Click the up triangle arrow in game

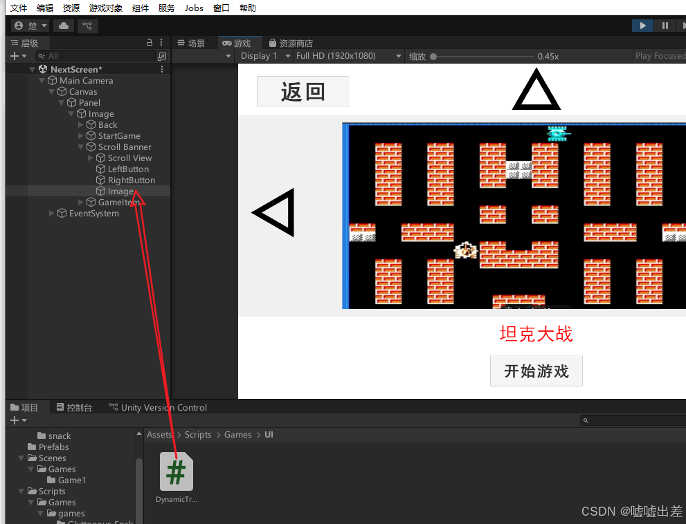pyautogui.click(x=536, y=89)
